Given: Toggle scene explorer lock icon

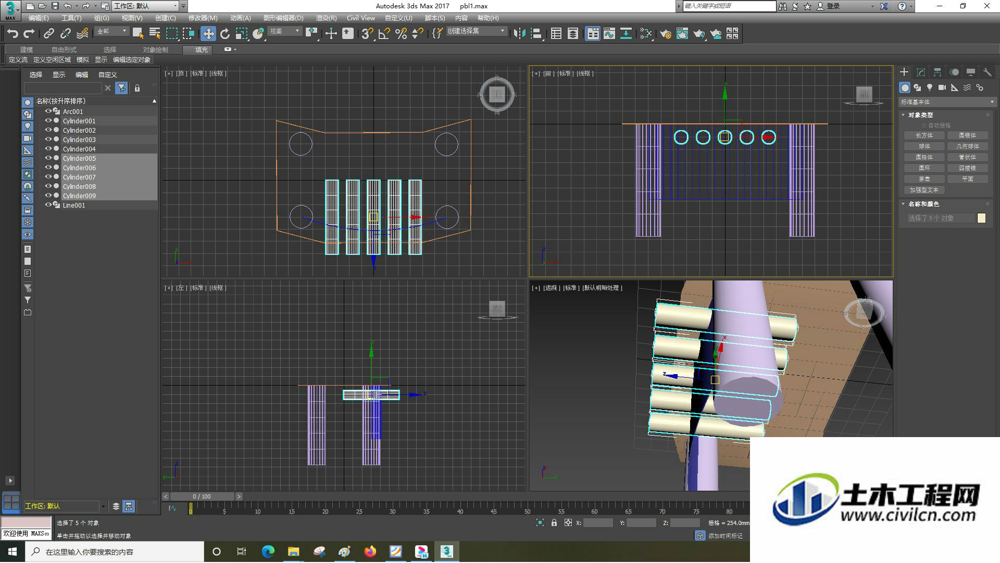Looking at the screenshot, I should (x=137, y=88).
